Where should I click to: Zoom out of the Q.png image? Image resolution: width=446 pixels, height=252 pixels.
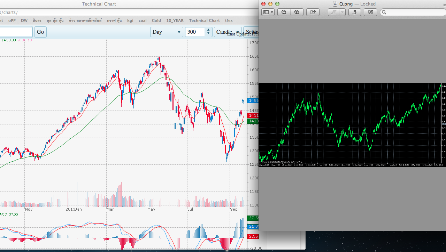pyautogui.click(x=284, y=12)
